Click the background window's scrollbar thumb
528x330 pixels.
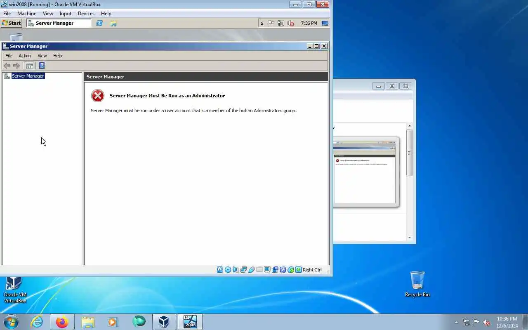(409, 153)
